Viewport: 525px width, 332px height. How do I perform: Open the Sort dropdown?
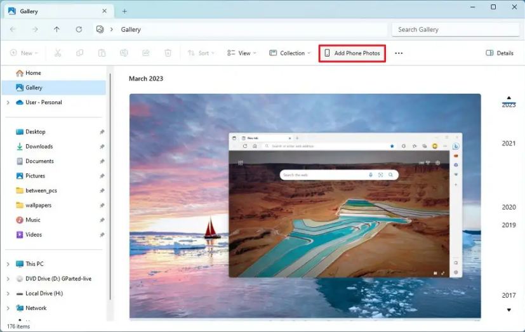pyautogui.click(x=201, y=53)
